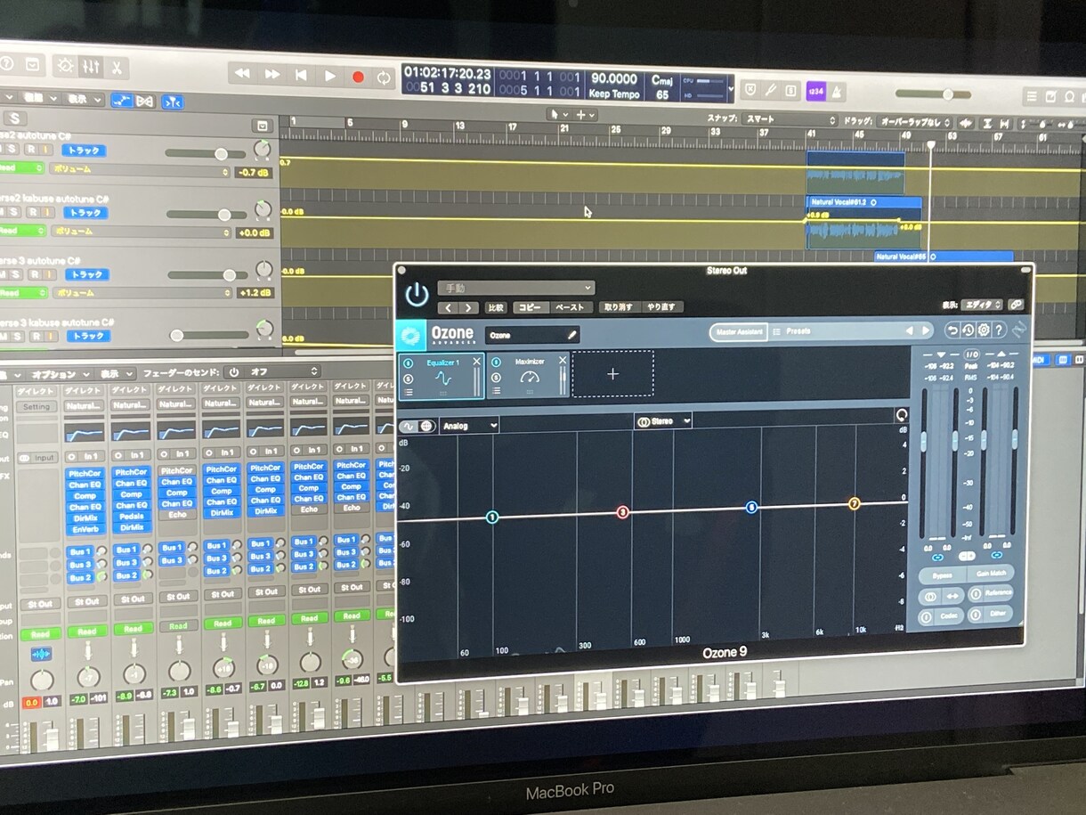Click the +1.2 dB automation value field
This screenshot has width=1086, height=815.
point(255,293)
